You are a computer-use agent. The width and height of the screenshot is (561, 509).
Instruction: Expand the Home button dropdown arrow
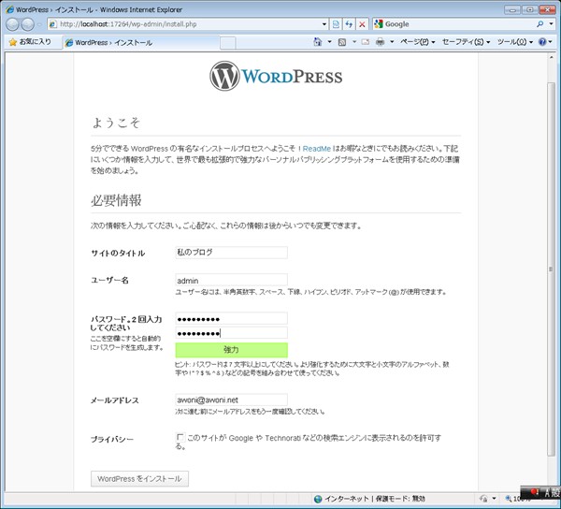point(329,42)
